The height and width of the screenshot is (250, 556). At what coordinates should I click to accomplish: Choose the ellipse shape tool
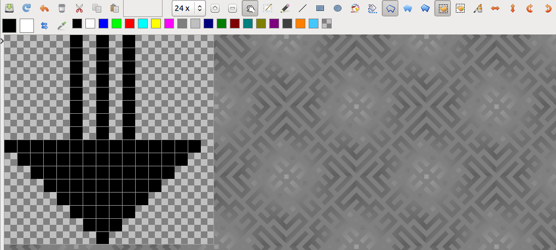click(338, 8)
